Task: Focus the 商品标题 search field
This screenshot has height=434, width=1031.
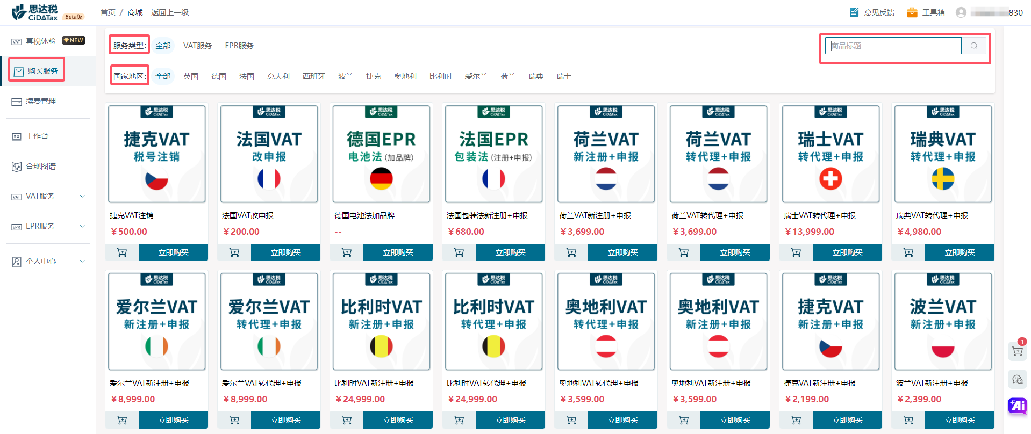Action: click(893, 46)
